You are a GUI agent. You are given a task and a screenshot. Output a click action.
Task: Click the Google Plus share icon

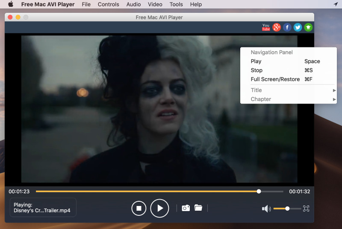277,27
